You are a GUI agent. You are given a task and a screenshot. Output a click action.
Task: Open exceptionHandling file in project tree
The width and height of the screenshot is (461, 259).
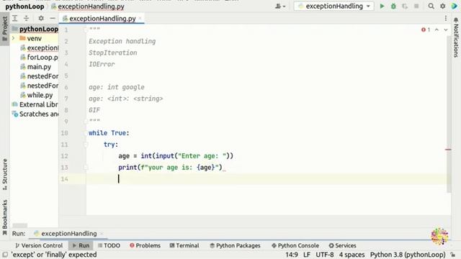tap(40, 48)
